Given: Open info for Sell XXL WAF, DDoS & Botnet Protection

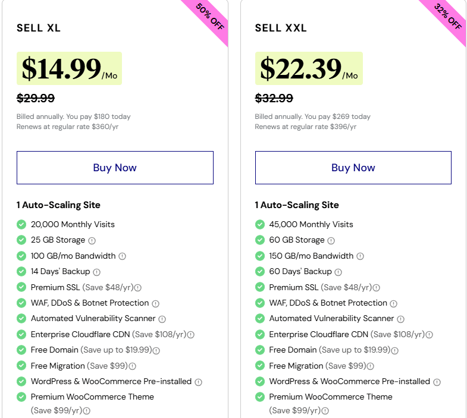Looking at the screenshot, I should [393, 303].
